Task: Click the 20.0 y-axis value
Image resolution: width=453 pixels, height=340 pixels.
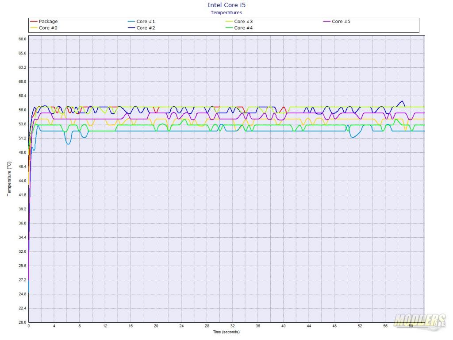Action: click(x=22, y=322)
